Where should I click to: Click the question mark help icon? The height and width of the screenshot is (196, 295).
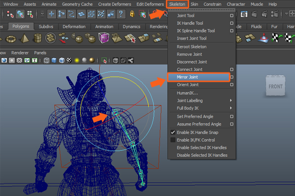point(120,14)
